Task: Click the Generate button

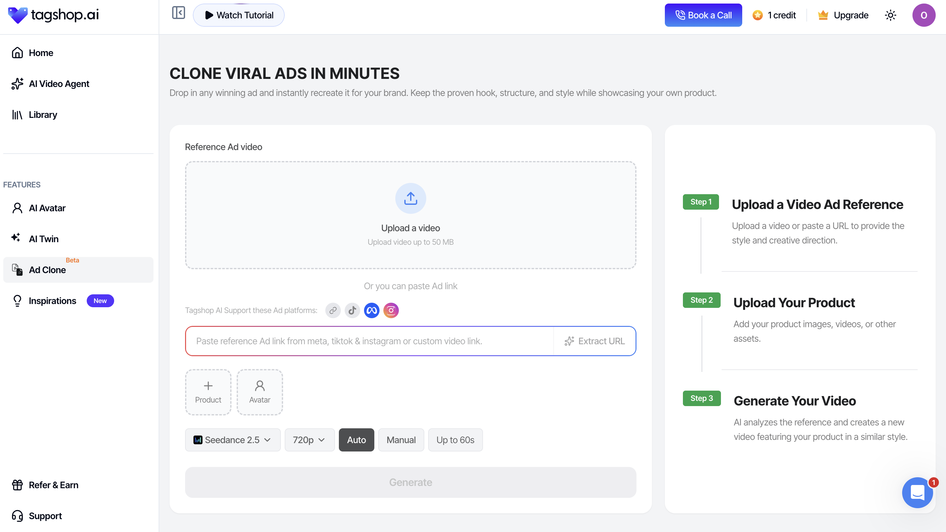Action: (410, 482)
